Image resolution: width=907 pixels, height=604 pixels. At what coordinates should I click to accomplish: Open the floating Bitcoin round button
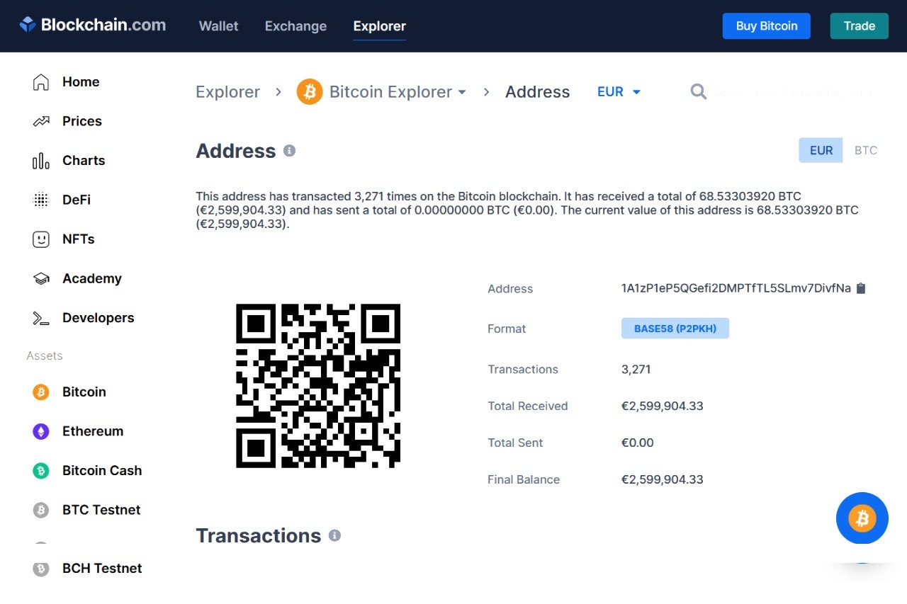(862, 518)
